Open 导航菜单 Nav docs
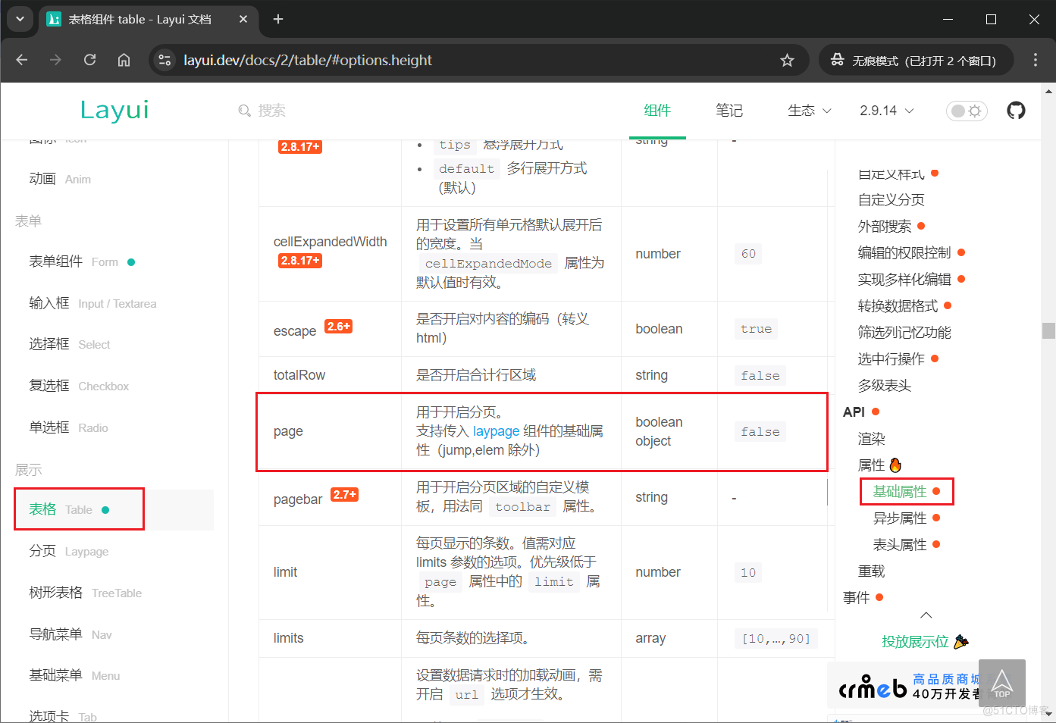1056x723 pixels. (71, 634)
